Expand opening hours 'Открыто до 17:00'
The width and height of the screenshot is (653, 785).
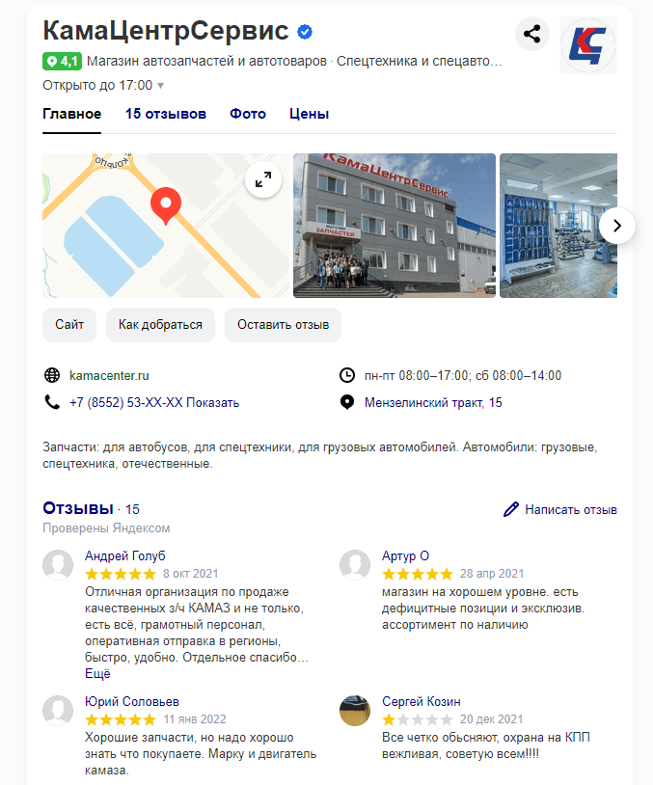(103, 85)
